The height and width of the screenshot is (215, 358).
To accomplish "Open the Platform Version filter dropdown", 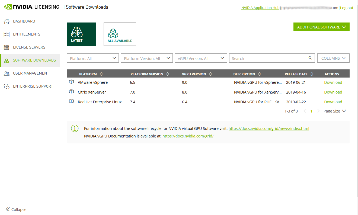I will (x=147, y=58).
